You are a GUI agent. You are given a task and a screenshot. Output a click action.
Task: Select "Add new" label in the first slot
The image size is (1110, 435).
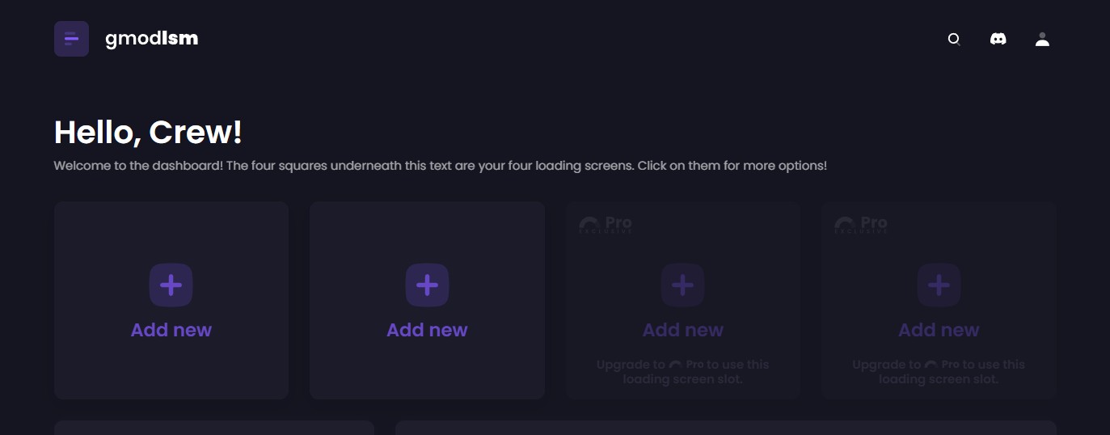point(171,330)
